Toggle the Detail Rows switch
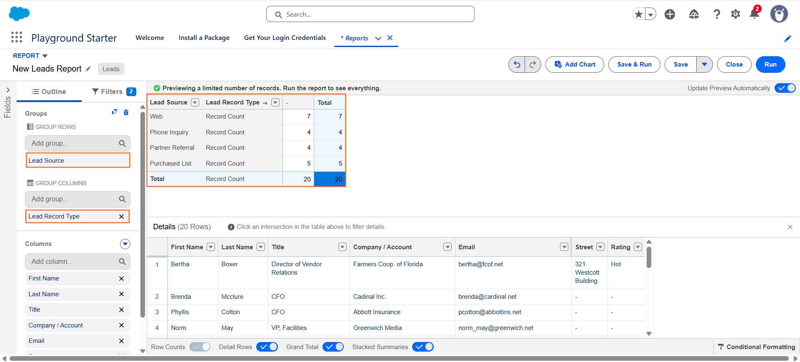The image size is (800, 362). [x=267, y=347]
